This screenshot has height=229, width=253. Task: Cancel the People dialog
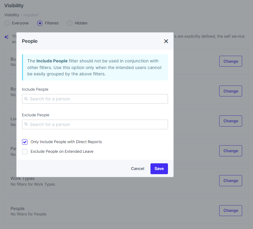point(138,169)
